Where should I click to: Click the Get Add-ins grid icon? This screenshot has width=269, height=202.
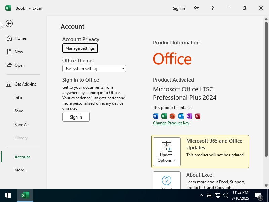(9, 84)
